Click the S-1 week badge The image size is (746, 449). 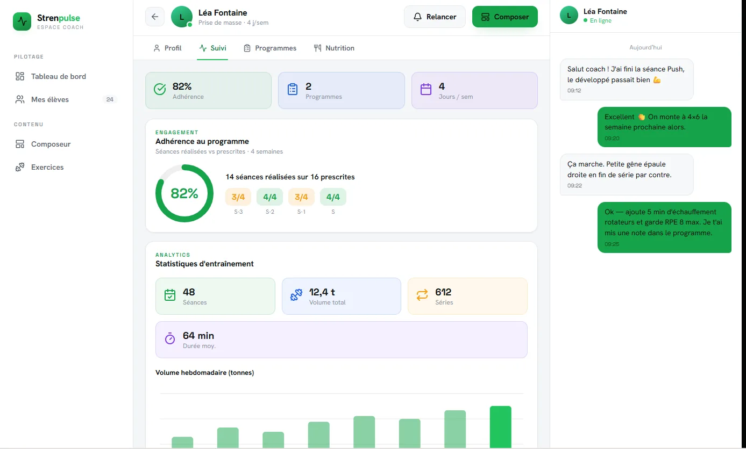301,197
